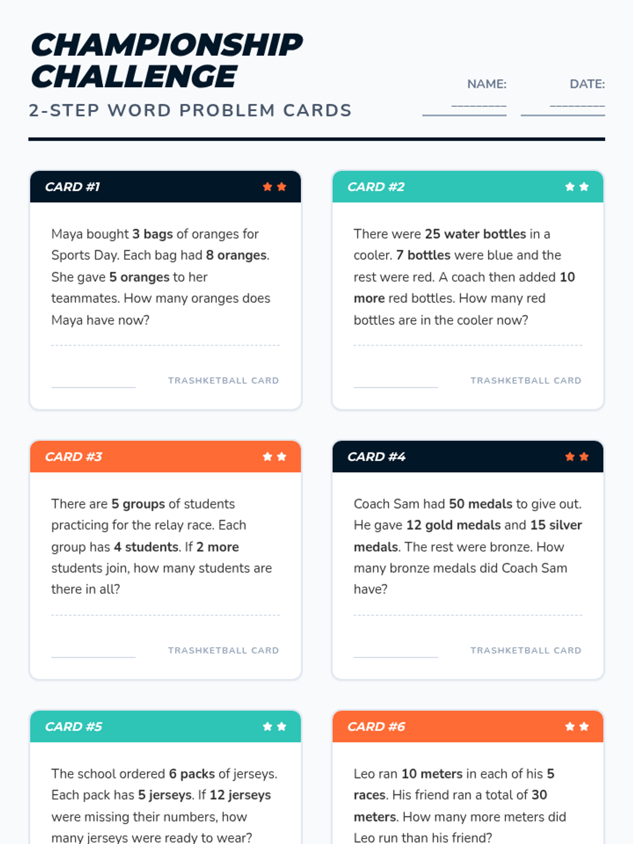633x844 pixels.
Task: Select the Card #2 teal header
Action: tap(468, 187)
